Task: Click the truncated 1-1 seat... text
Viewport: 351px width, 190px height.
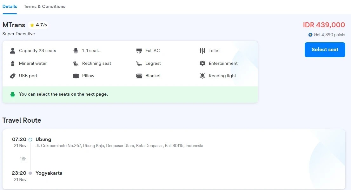Action: 92,51
